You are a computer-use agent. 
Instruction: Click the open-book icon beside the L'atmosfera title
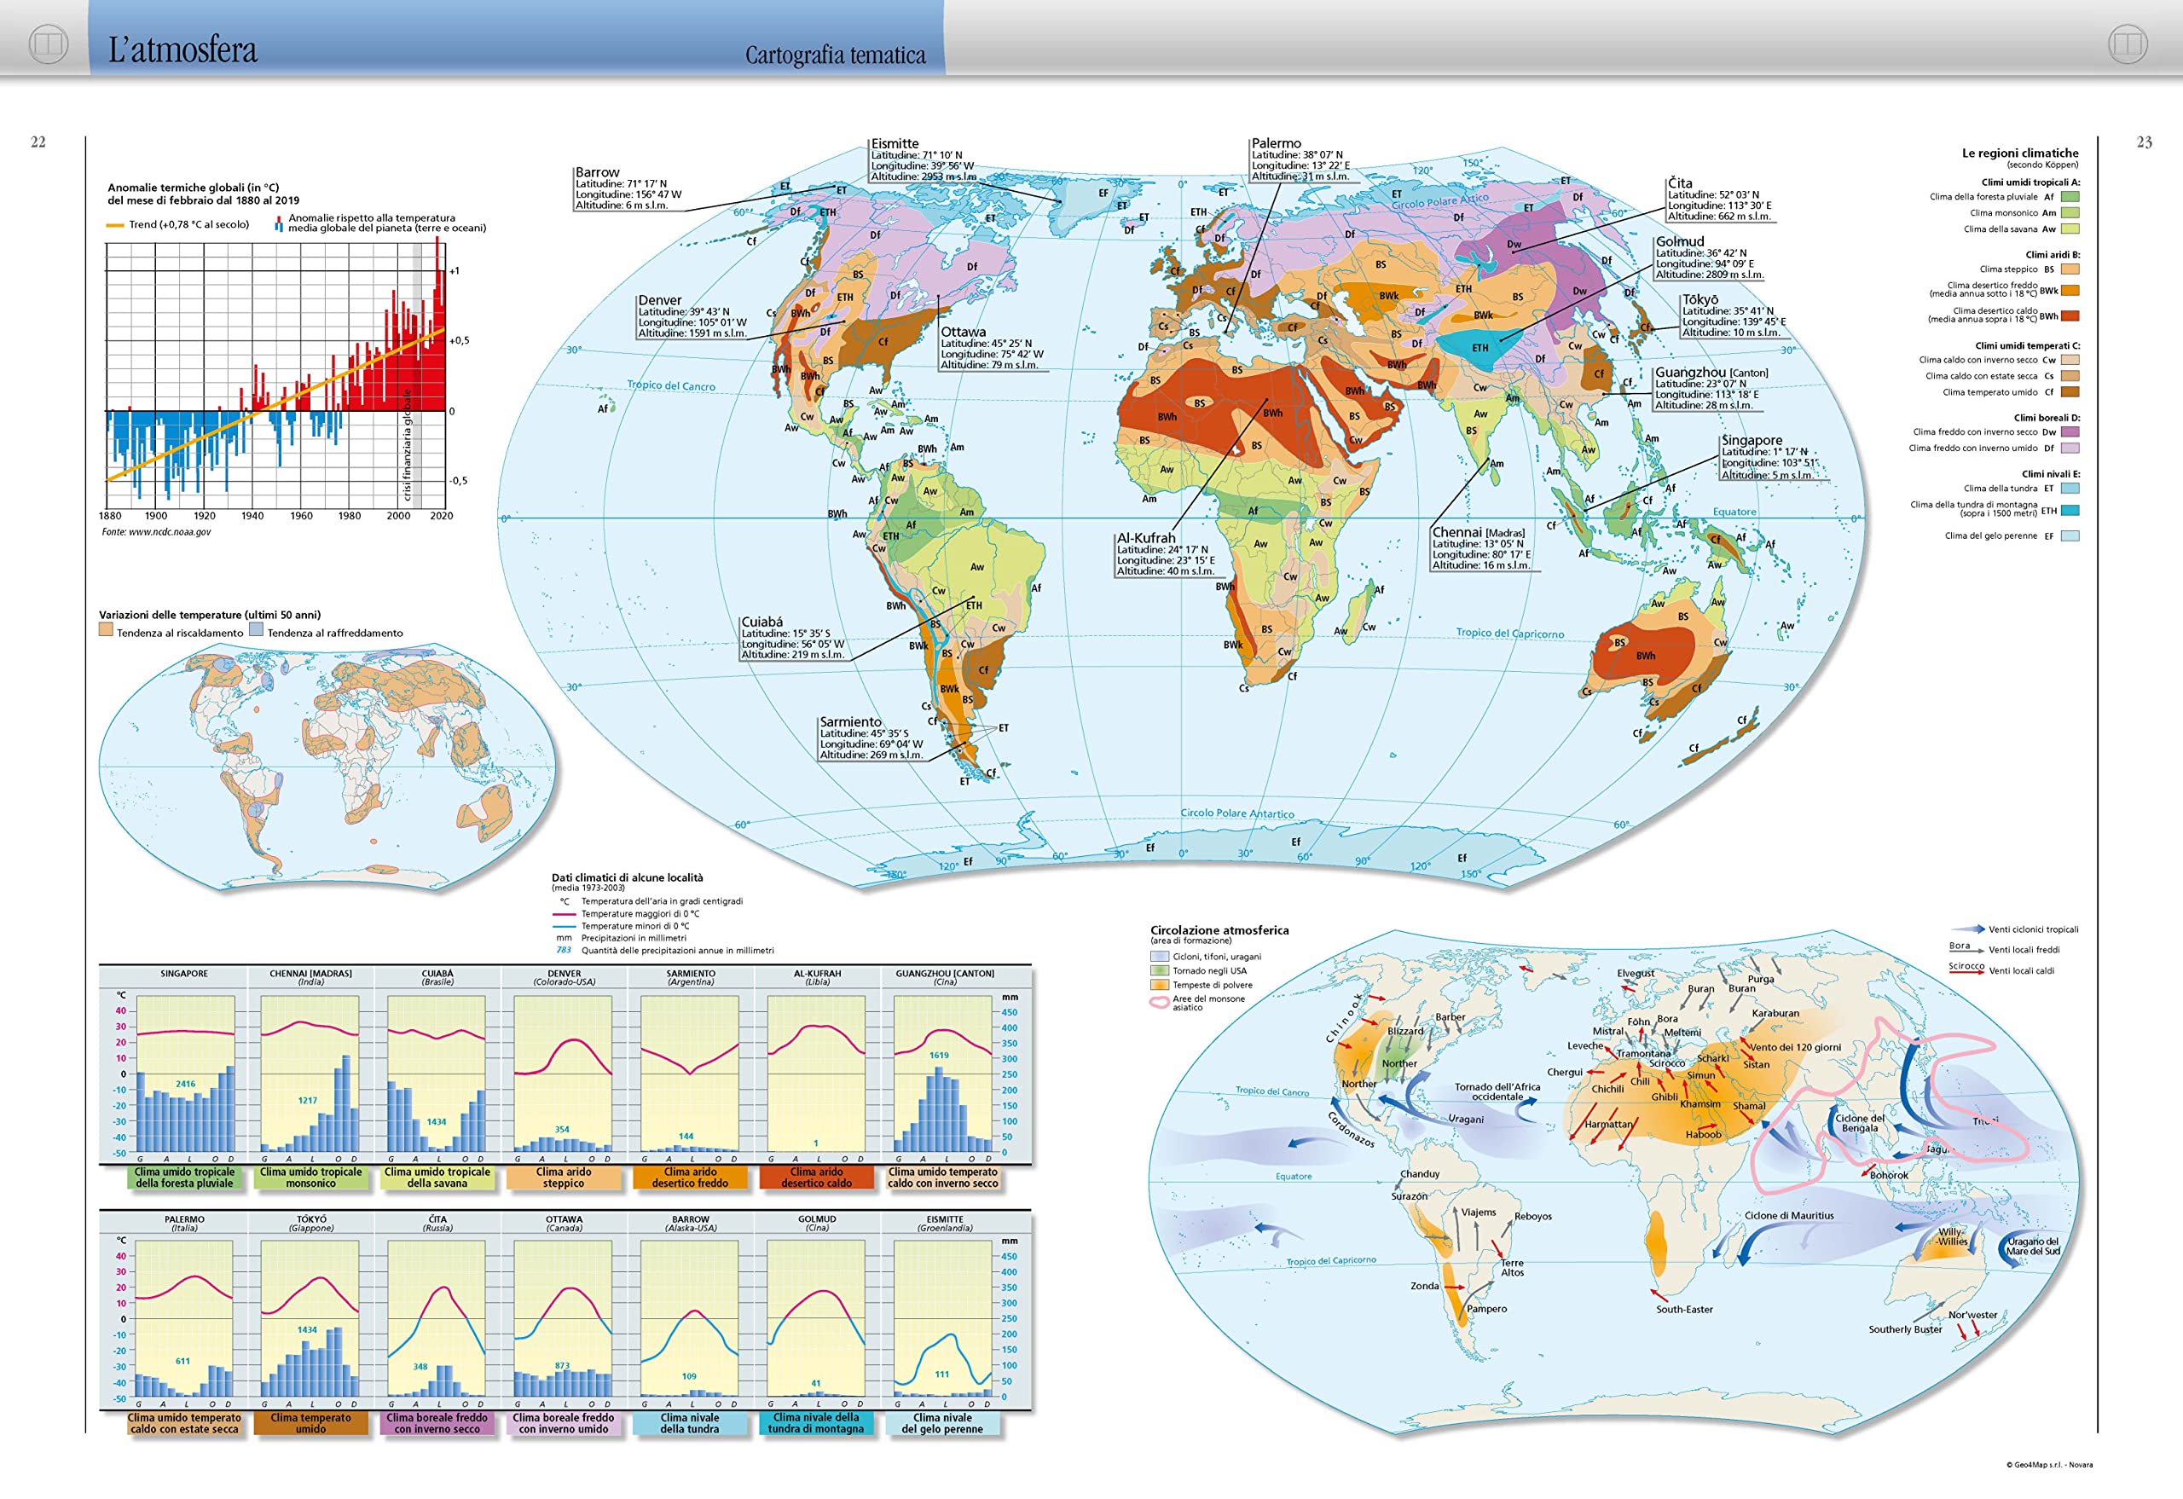[x=49, y=44]
